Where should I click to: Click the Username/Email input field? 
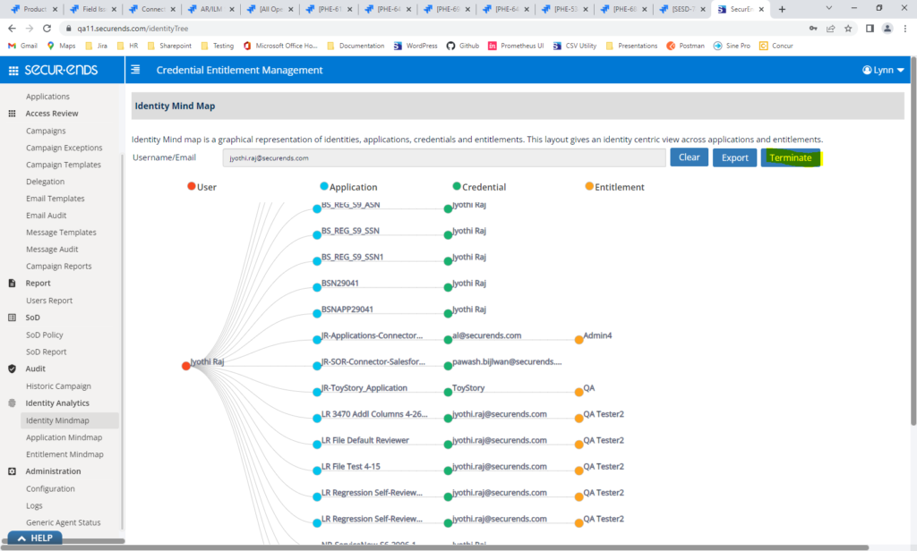tap(444, 157)
